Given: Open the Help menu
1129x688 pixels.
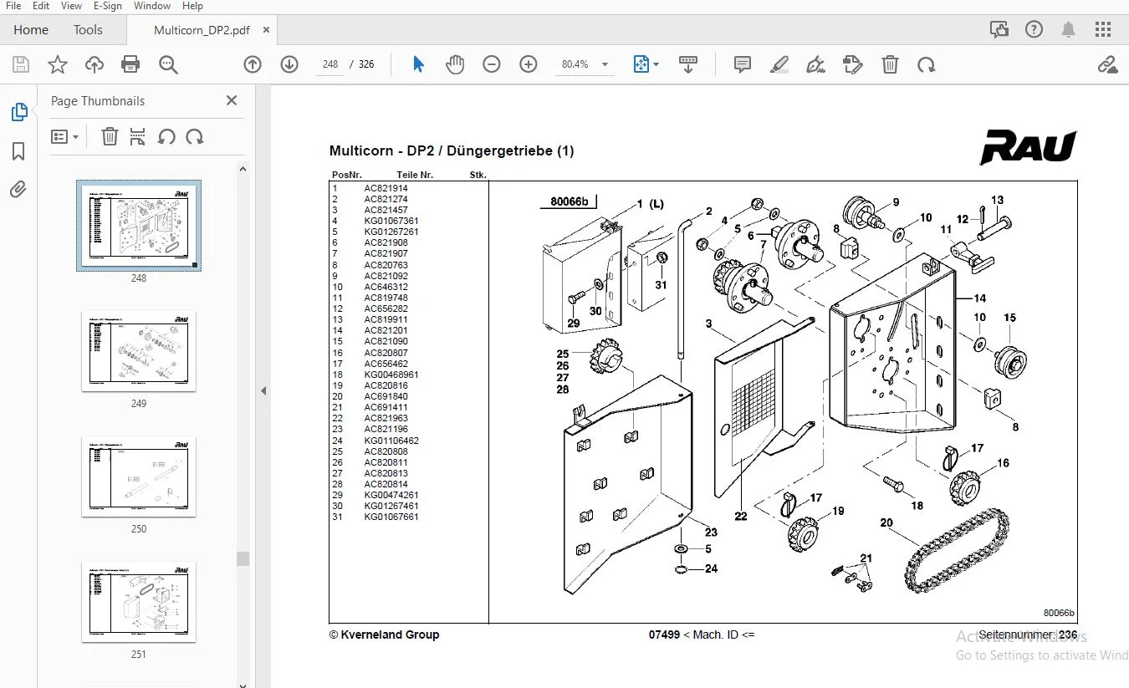Looking at the screenshot, I should [192, 6].
